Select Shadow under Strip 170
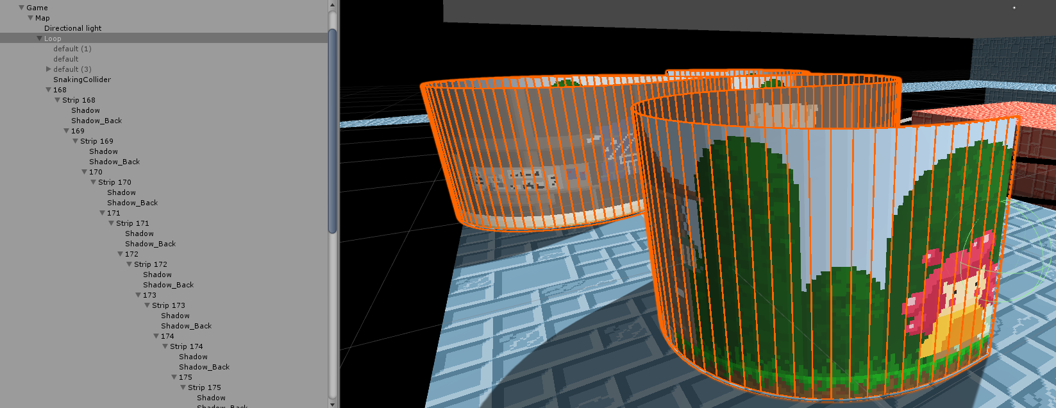The height and width of the screenshot is (408, 1056). (122, 192)
